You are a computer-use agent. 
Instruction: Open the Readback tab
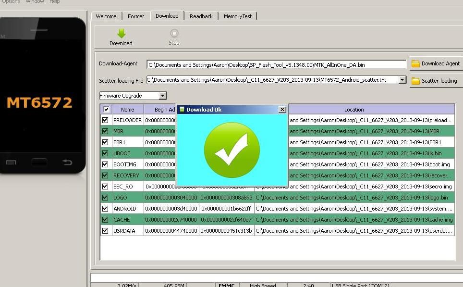click(201, 16)
